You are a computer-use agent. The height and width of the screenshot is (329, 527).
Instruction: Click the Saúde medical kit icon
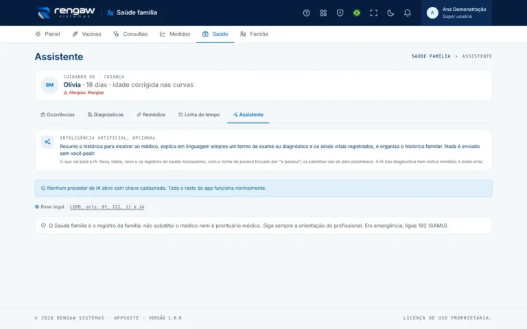click(205, 34)
